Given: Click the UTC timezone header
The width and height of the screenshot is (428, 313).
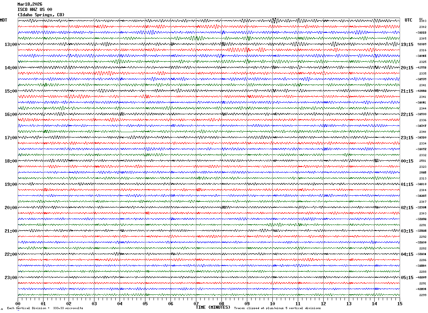Looking at the screenshot, I should [x=409, y=20].
